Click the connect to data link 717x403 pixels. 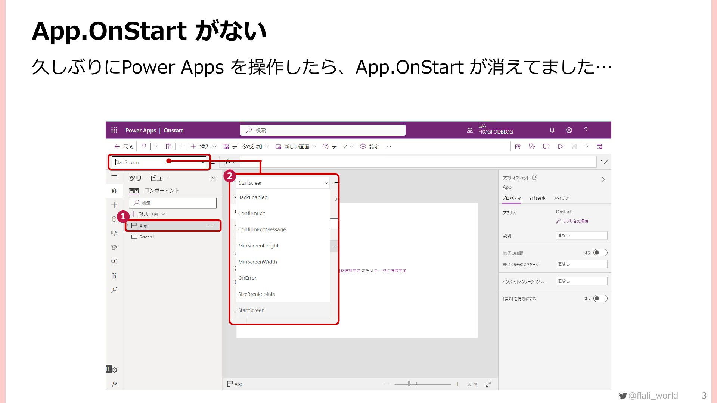coord(390,271)
